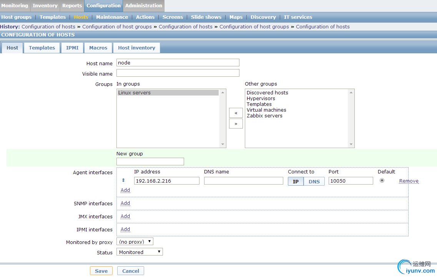
Task: Move selected group left with « button
Action: click(236, 113)
